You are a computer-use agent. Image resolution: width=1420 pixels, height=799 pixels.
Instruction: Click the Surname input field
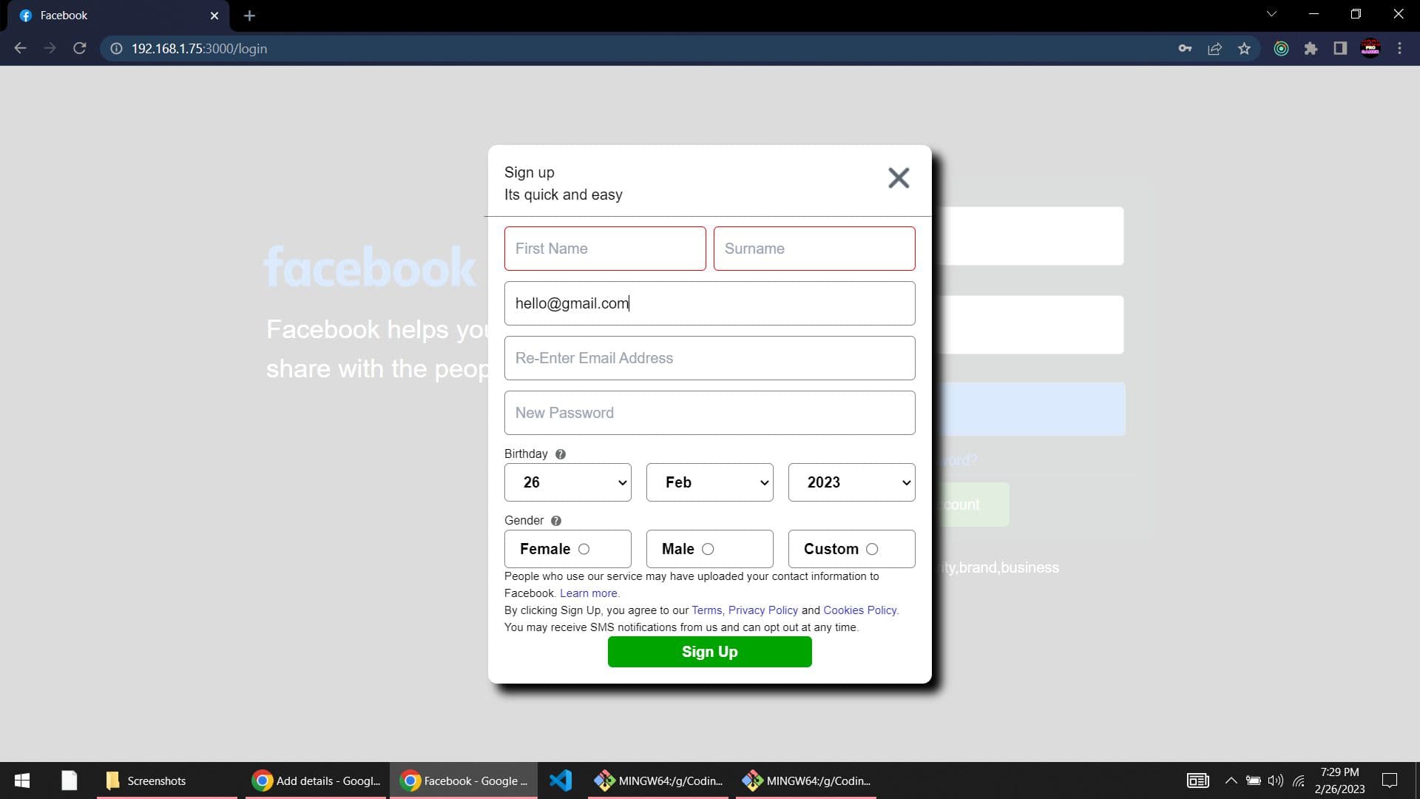click(814, 249)
